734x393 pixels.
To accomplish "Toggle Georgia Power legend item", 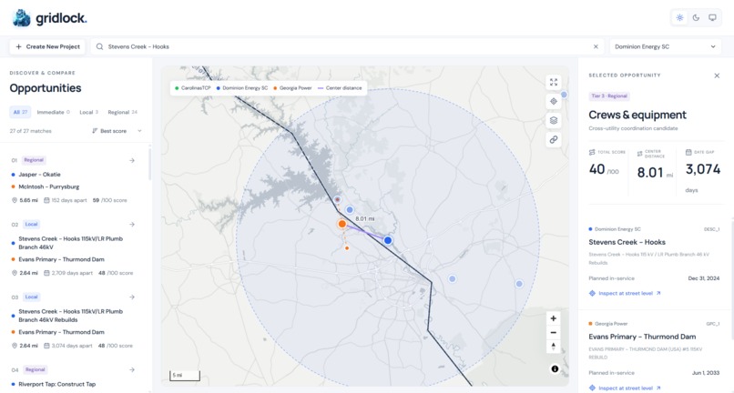I will (x=292, y=88).
